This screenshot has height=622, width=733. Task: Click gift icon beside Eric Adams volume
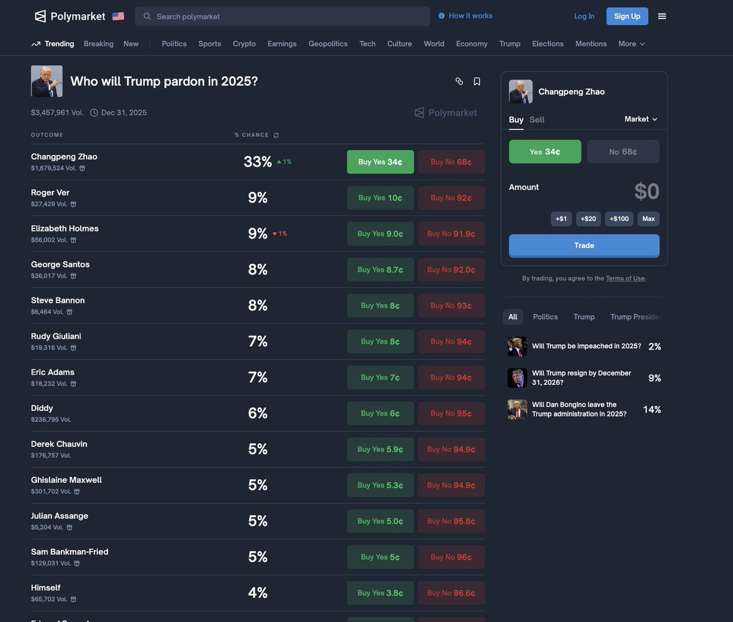point(73,384)
